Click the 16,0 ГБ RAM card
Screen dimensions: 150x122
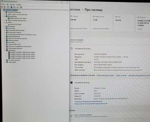tap(124, 23)
